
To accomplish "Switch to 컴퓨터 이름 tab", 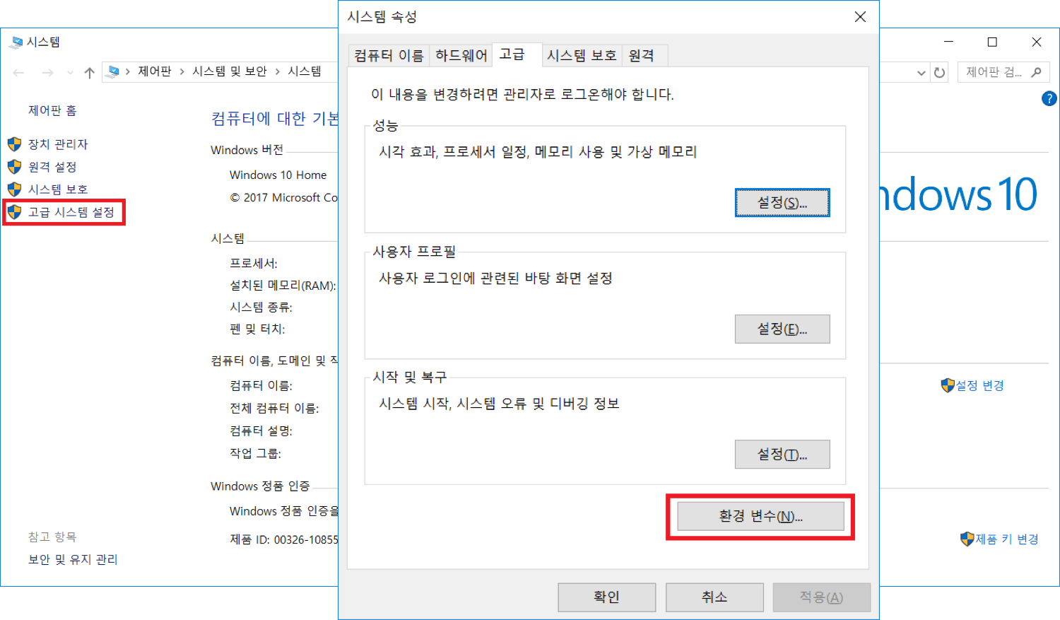I will (x=389, y=55).
